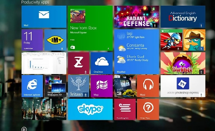Viewport: 215px width, 131px height.
Task: Open New from Xbox store tile
Action: coord(90,28)
